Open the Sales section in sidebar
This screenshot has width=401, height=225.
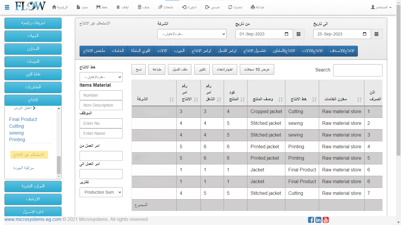[33, 62]
